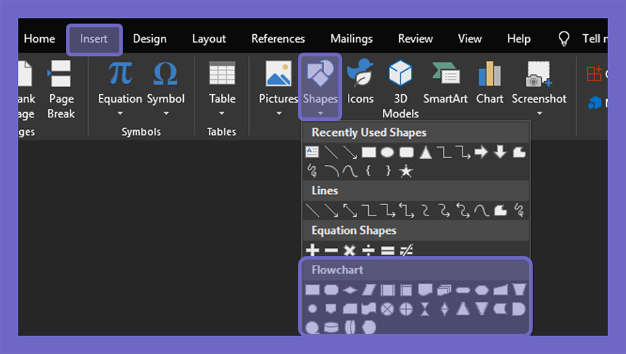626x354 pixels.
Task: Select the minus sign equation shape
Action: click(331, 251)
